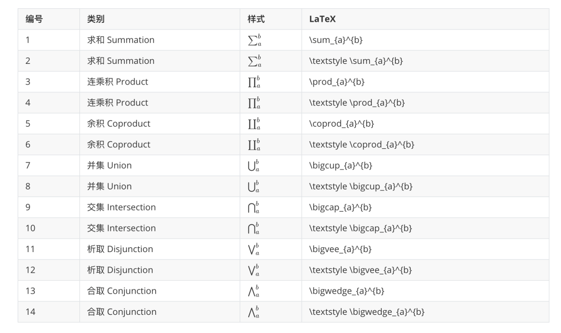This screenshot has width=561, height=333.
Task: Click the conjunction symbol in row 13
Action: (x=253, y=291)
